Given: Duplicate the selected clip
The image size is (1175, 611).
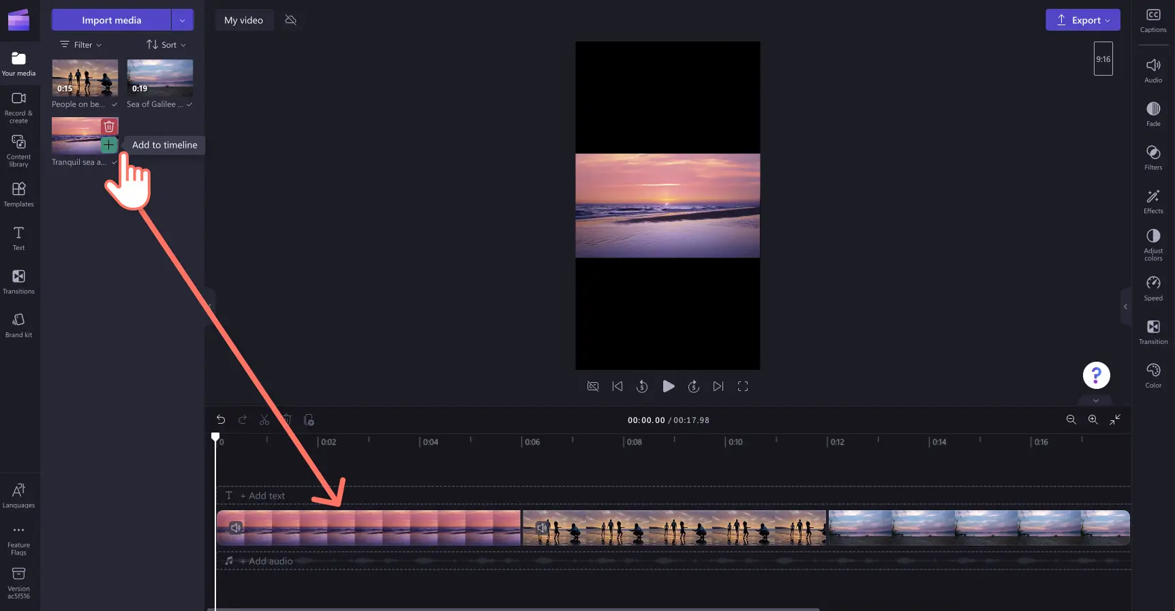Looking at the screenshot, I should click(309, 420).
